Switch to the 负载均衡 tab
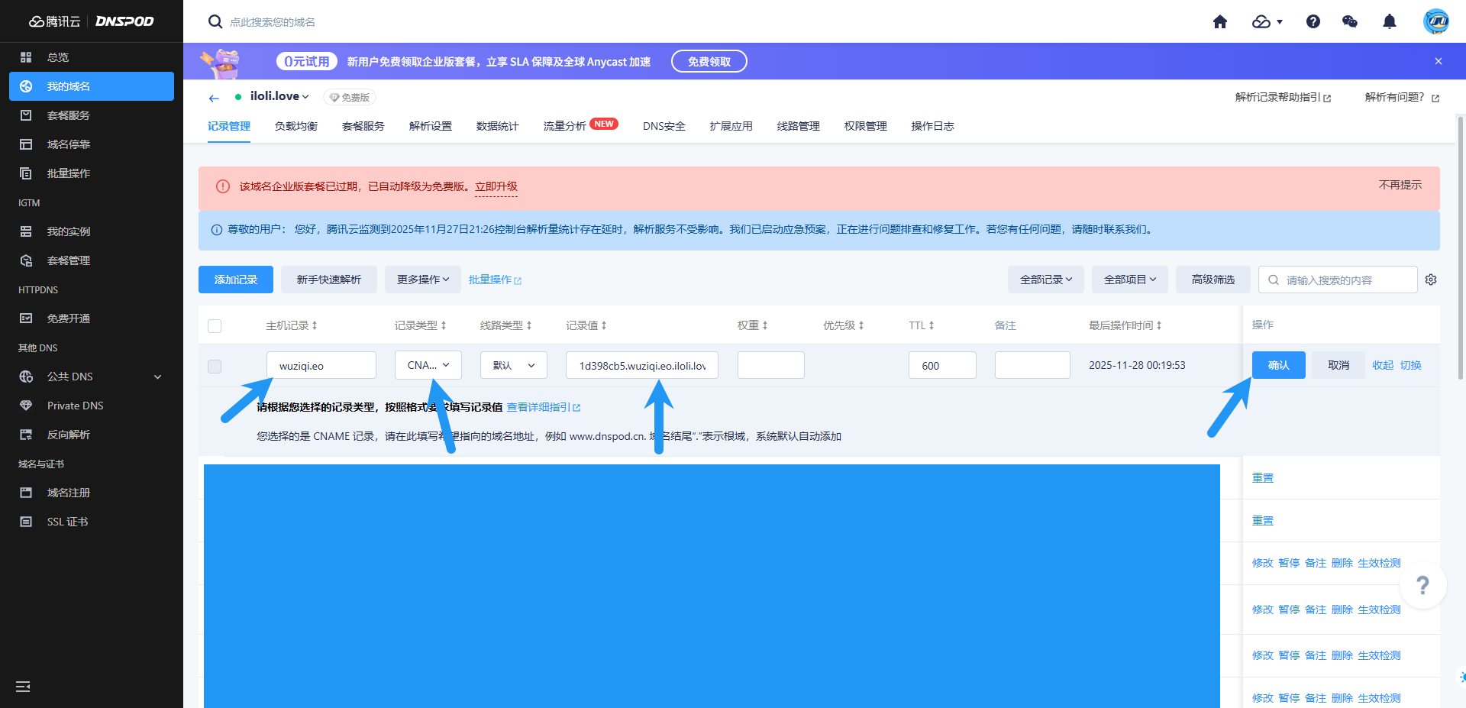1466x708 pixels. click(x=295, y=126)
